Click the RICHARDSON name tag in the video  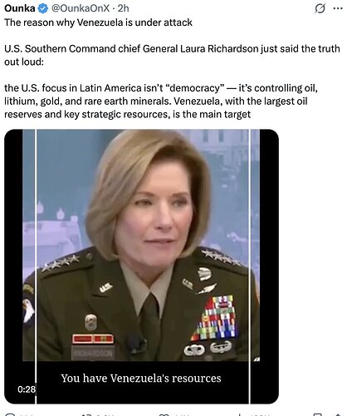click(x=93, y=354)
